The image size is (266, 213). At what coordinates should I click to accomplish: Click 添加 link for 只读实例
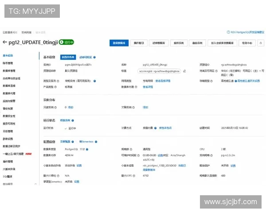pyautogui.click(x=70, y=107)
